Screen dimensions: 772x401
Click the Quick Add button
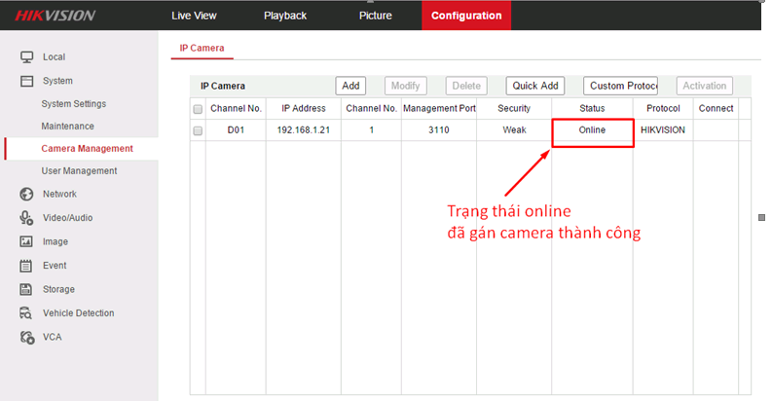click(535, 86)
